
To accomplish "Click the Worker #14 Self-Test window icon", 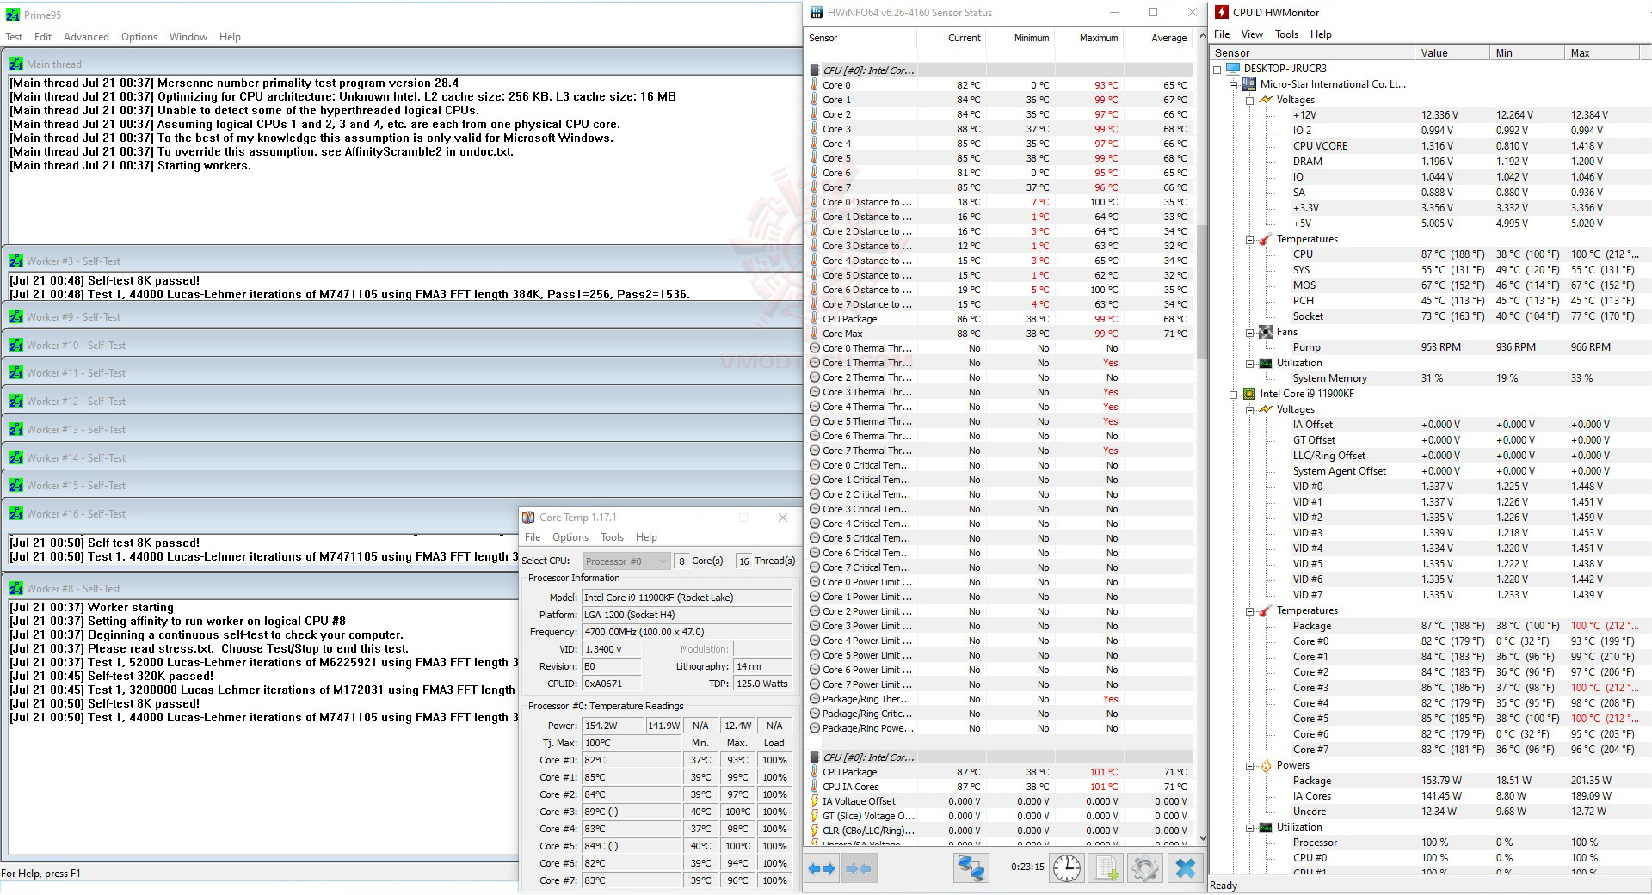I will click(x=16, y=457).
